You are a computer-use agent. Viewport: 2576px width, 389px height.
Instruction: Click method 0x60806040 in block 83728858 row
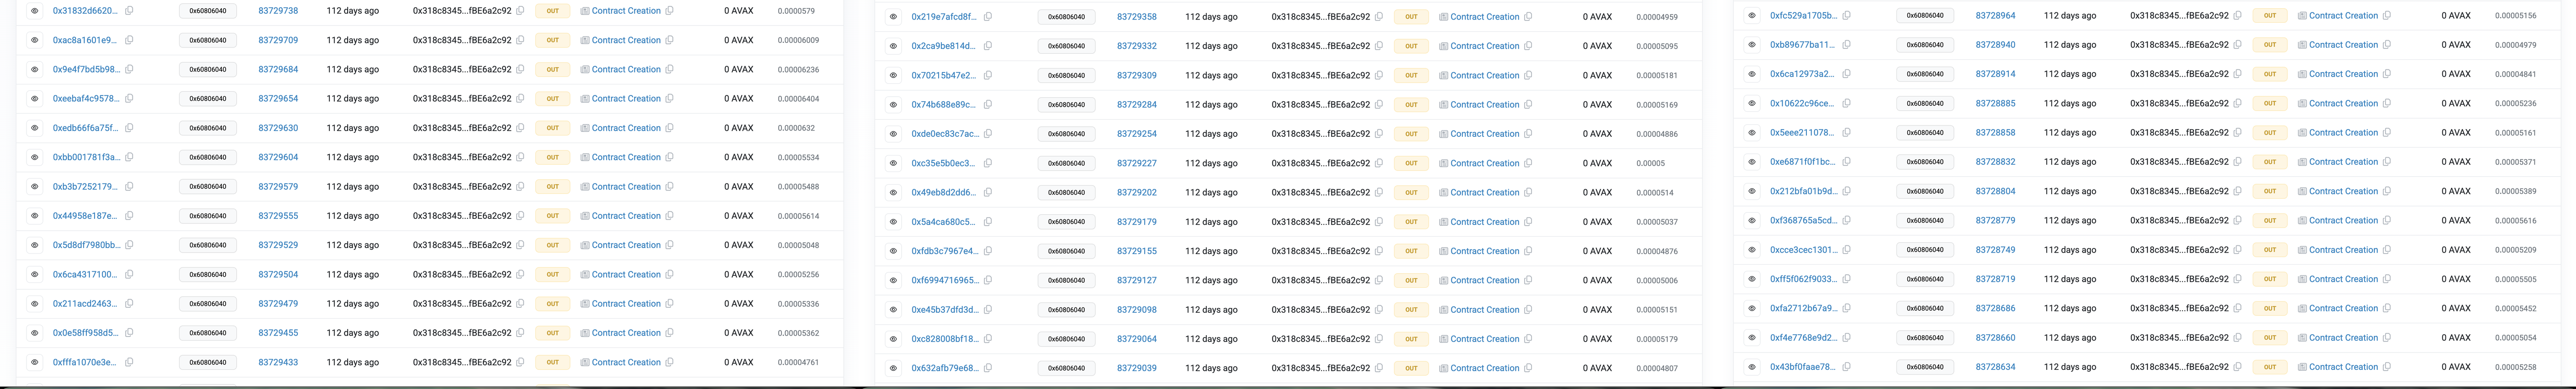point(1925,133)
